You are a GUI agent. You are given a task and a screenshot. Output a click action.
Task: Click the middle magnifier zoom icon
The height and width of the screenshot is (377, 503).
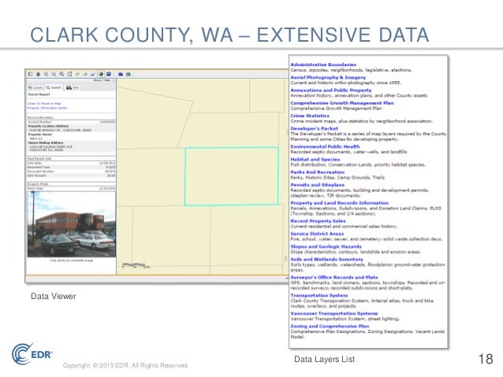click(54, 74)
